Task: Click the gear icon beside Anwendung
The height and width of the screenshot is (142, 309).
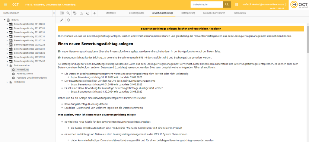Action: click(x=13, y=70)
